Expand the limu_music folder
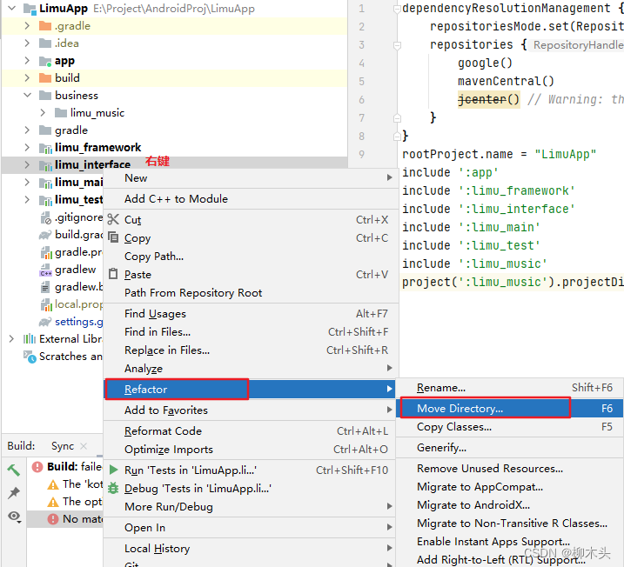 click(x=43, y=113)
